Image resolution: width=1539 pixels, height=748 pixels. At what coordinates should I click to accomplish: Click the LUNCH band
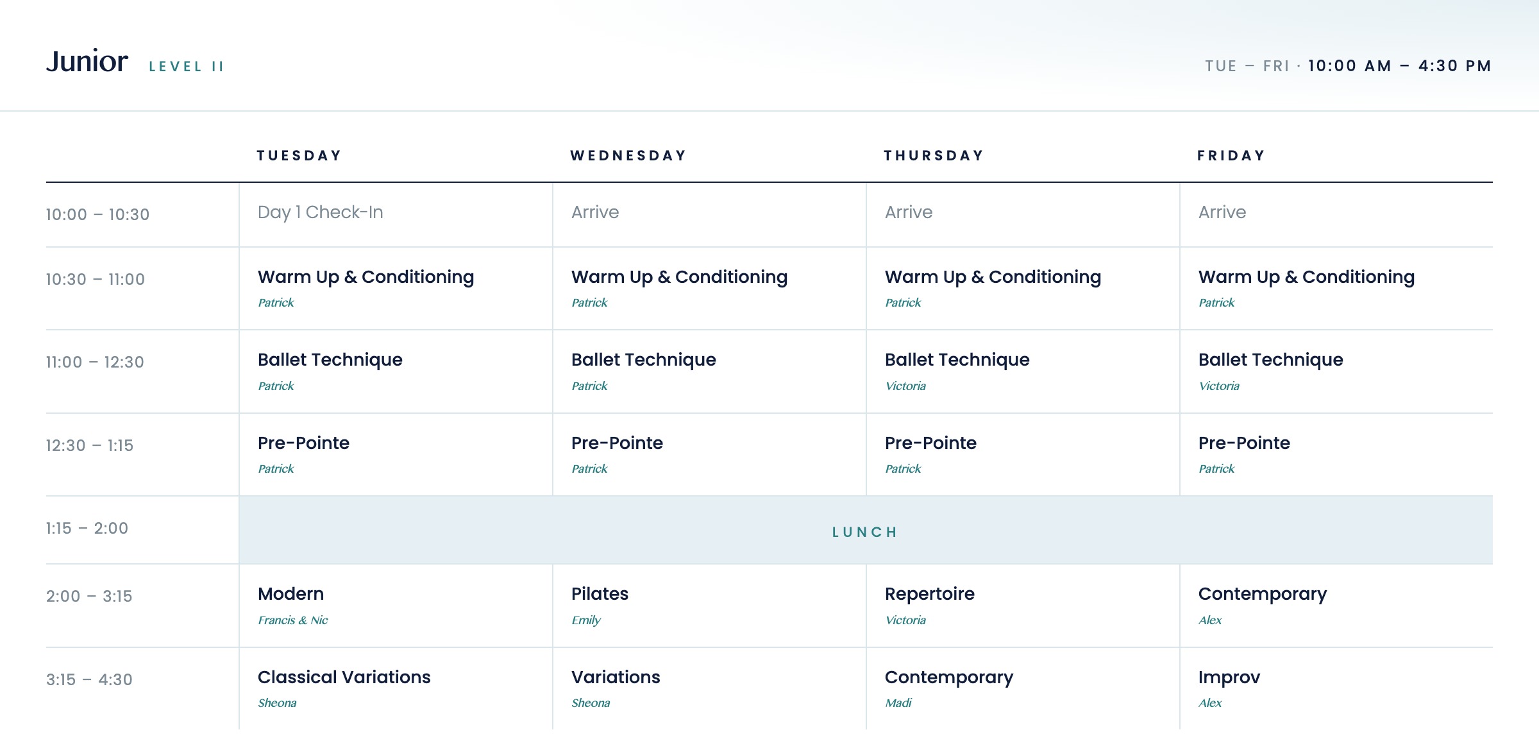(866, 531)
